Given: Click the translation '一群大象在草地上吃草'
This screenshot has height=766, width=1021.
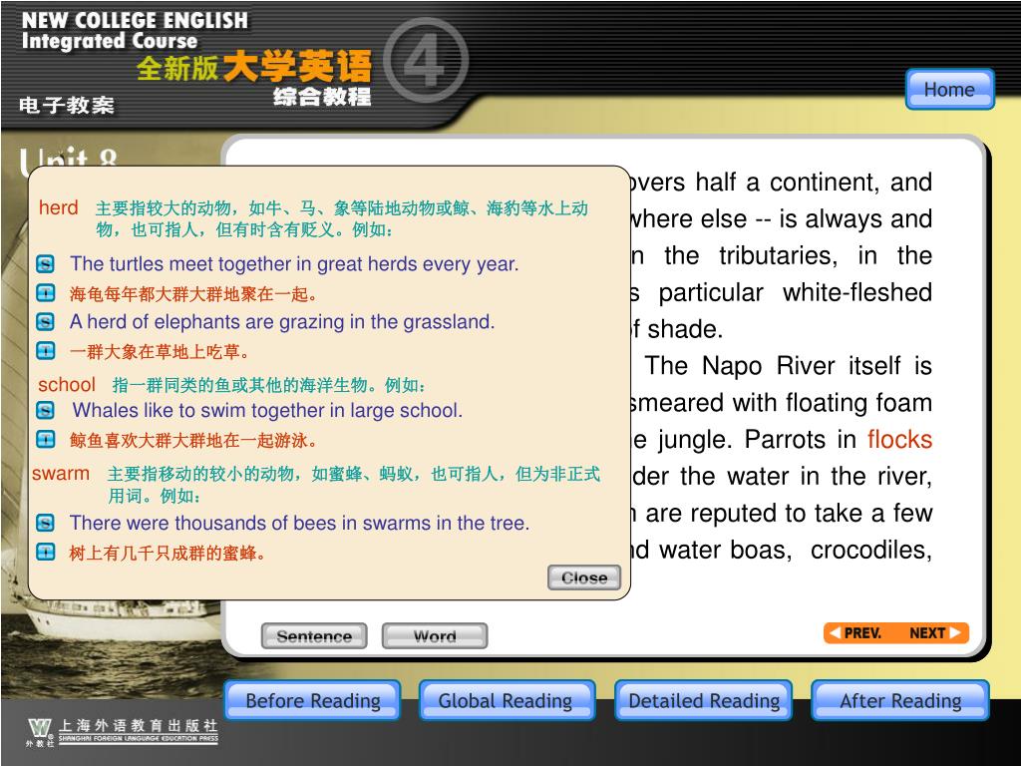Looking at the screenshot, I should pyautogui.click(x=160, y=352).
